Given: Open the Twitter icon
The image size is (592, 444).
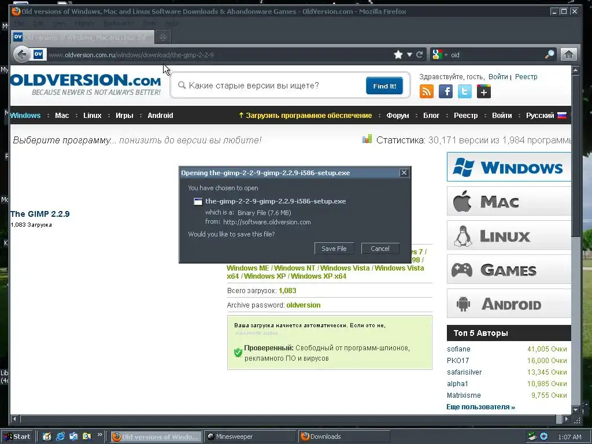Looking at the screenshot, I should click(465, 91).
